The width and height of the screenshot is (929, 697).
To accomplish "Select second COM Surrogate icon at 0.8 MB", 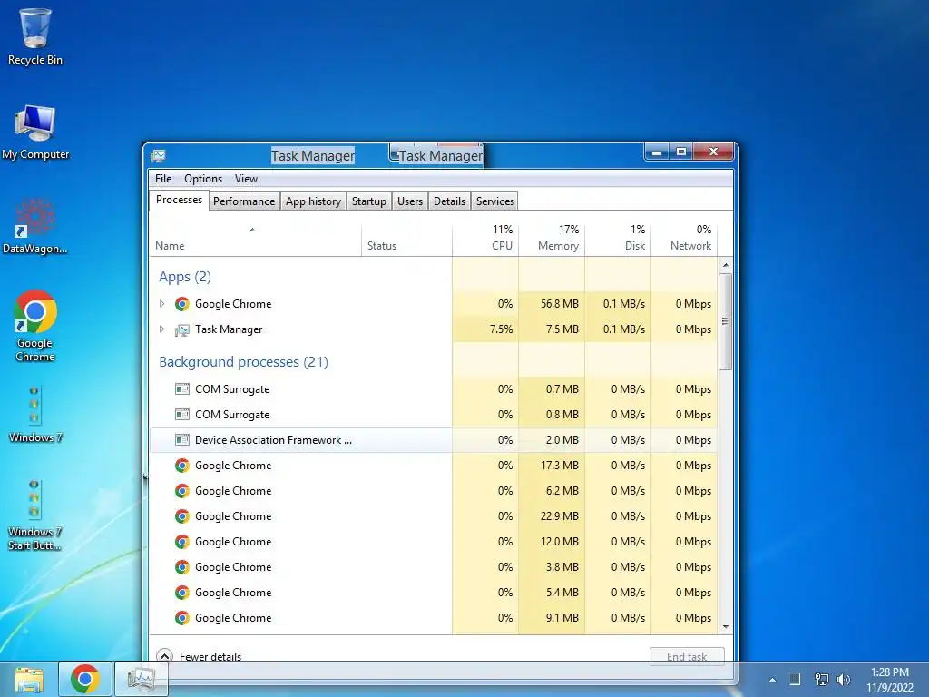I will (x=181, y=414).
